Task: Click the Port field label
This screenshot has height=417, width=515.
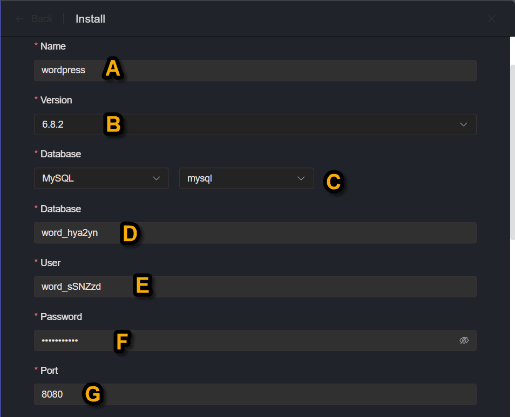Action: click(x=49, y=371)
